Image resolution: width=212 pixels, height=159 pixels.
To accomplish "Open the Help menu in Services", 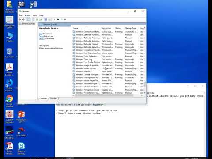I will 42,15.
